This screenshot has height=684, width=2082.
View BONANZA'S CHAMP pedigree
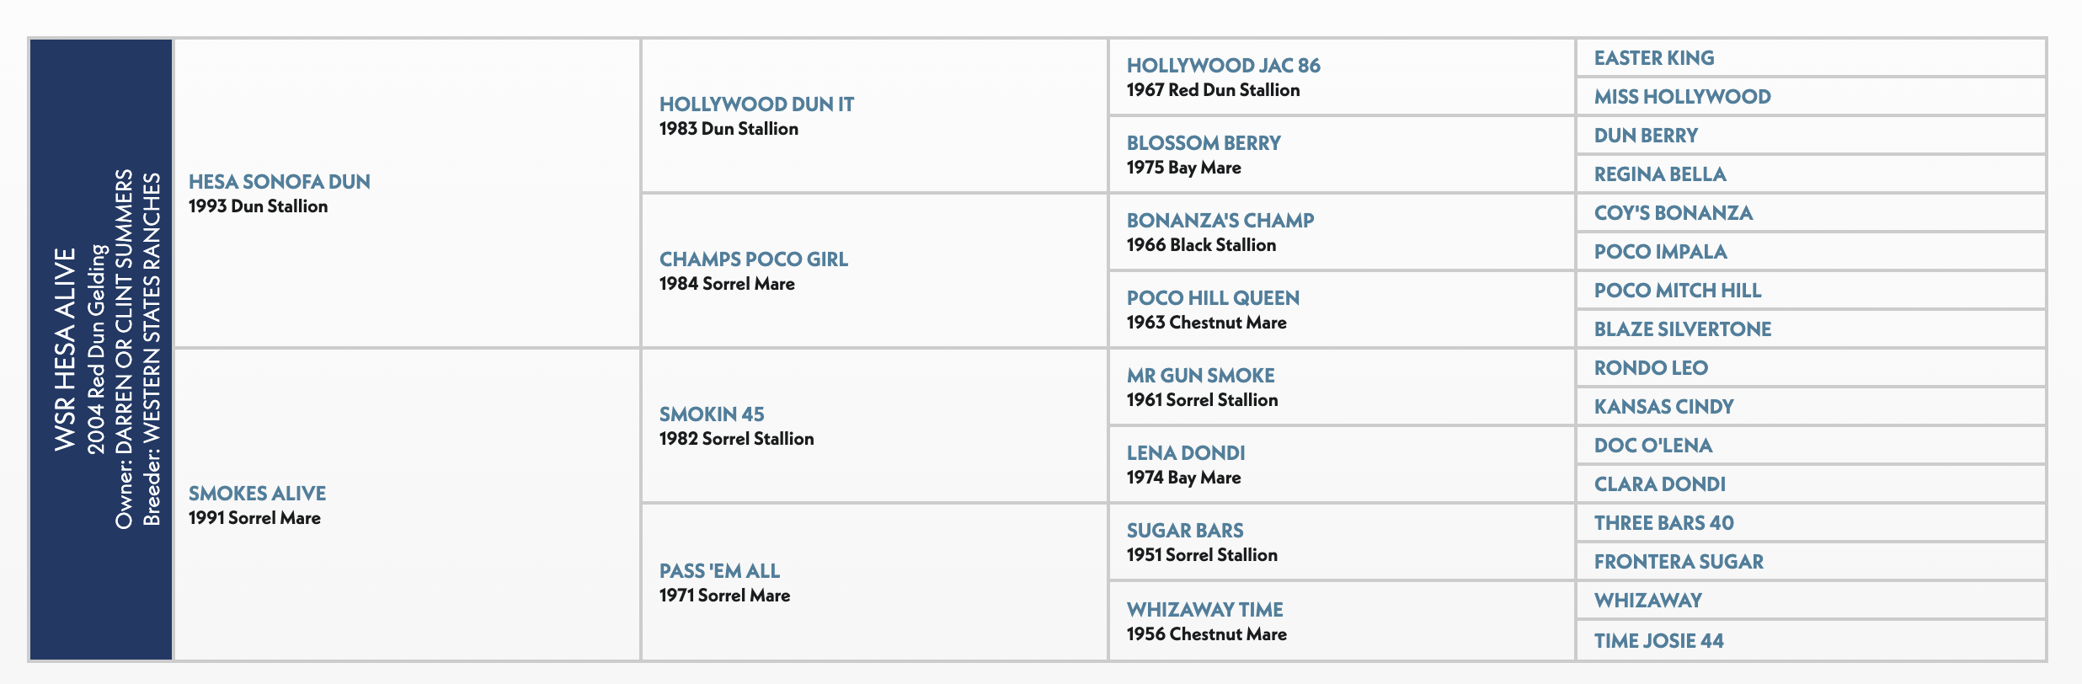tap(1220, 220)
